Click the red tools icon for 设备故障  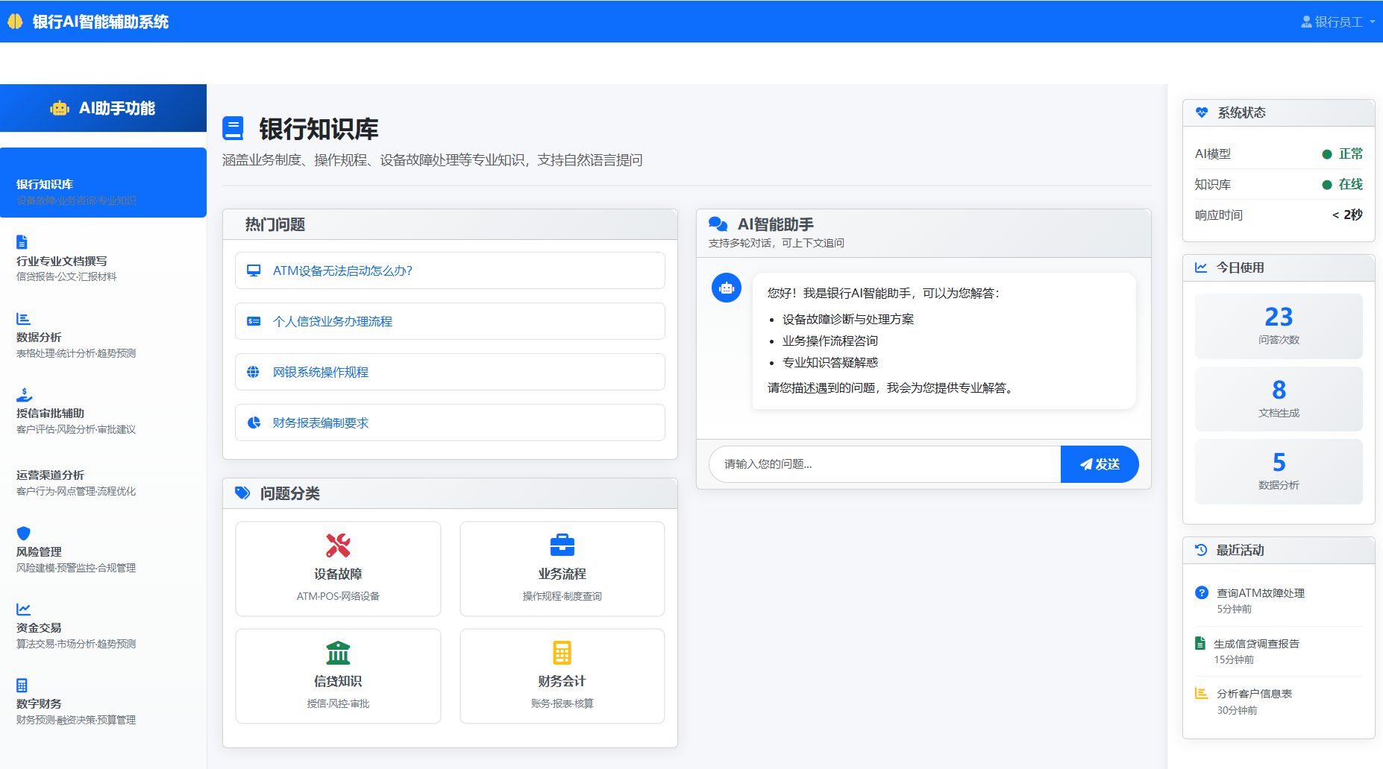338,545
